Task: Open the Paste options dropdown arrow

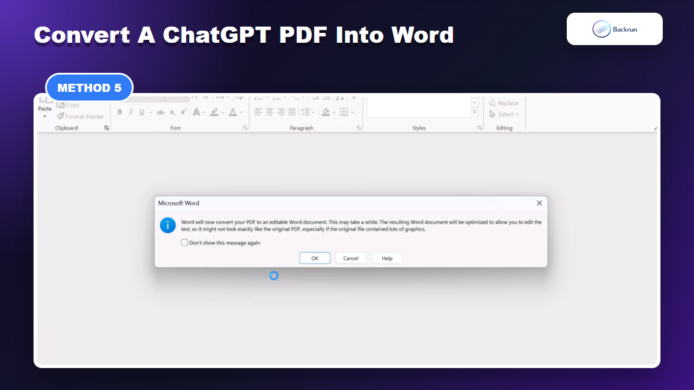Action: point(45,116)
